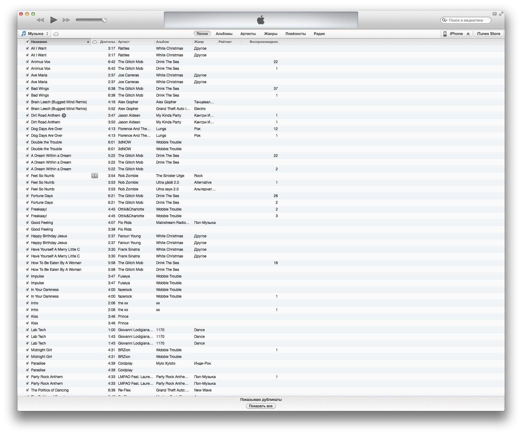Uncheck Feel So Numb from The Sinister Urge

(x=27, y=176)
